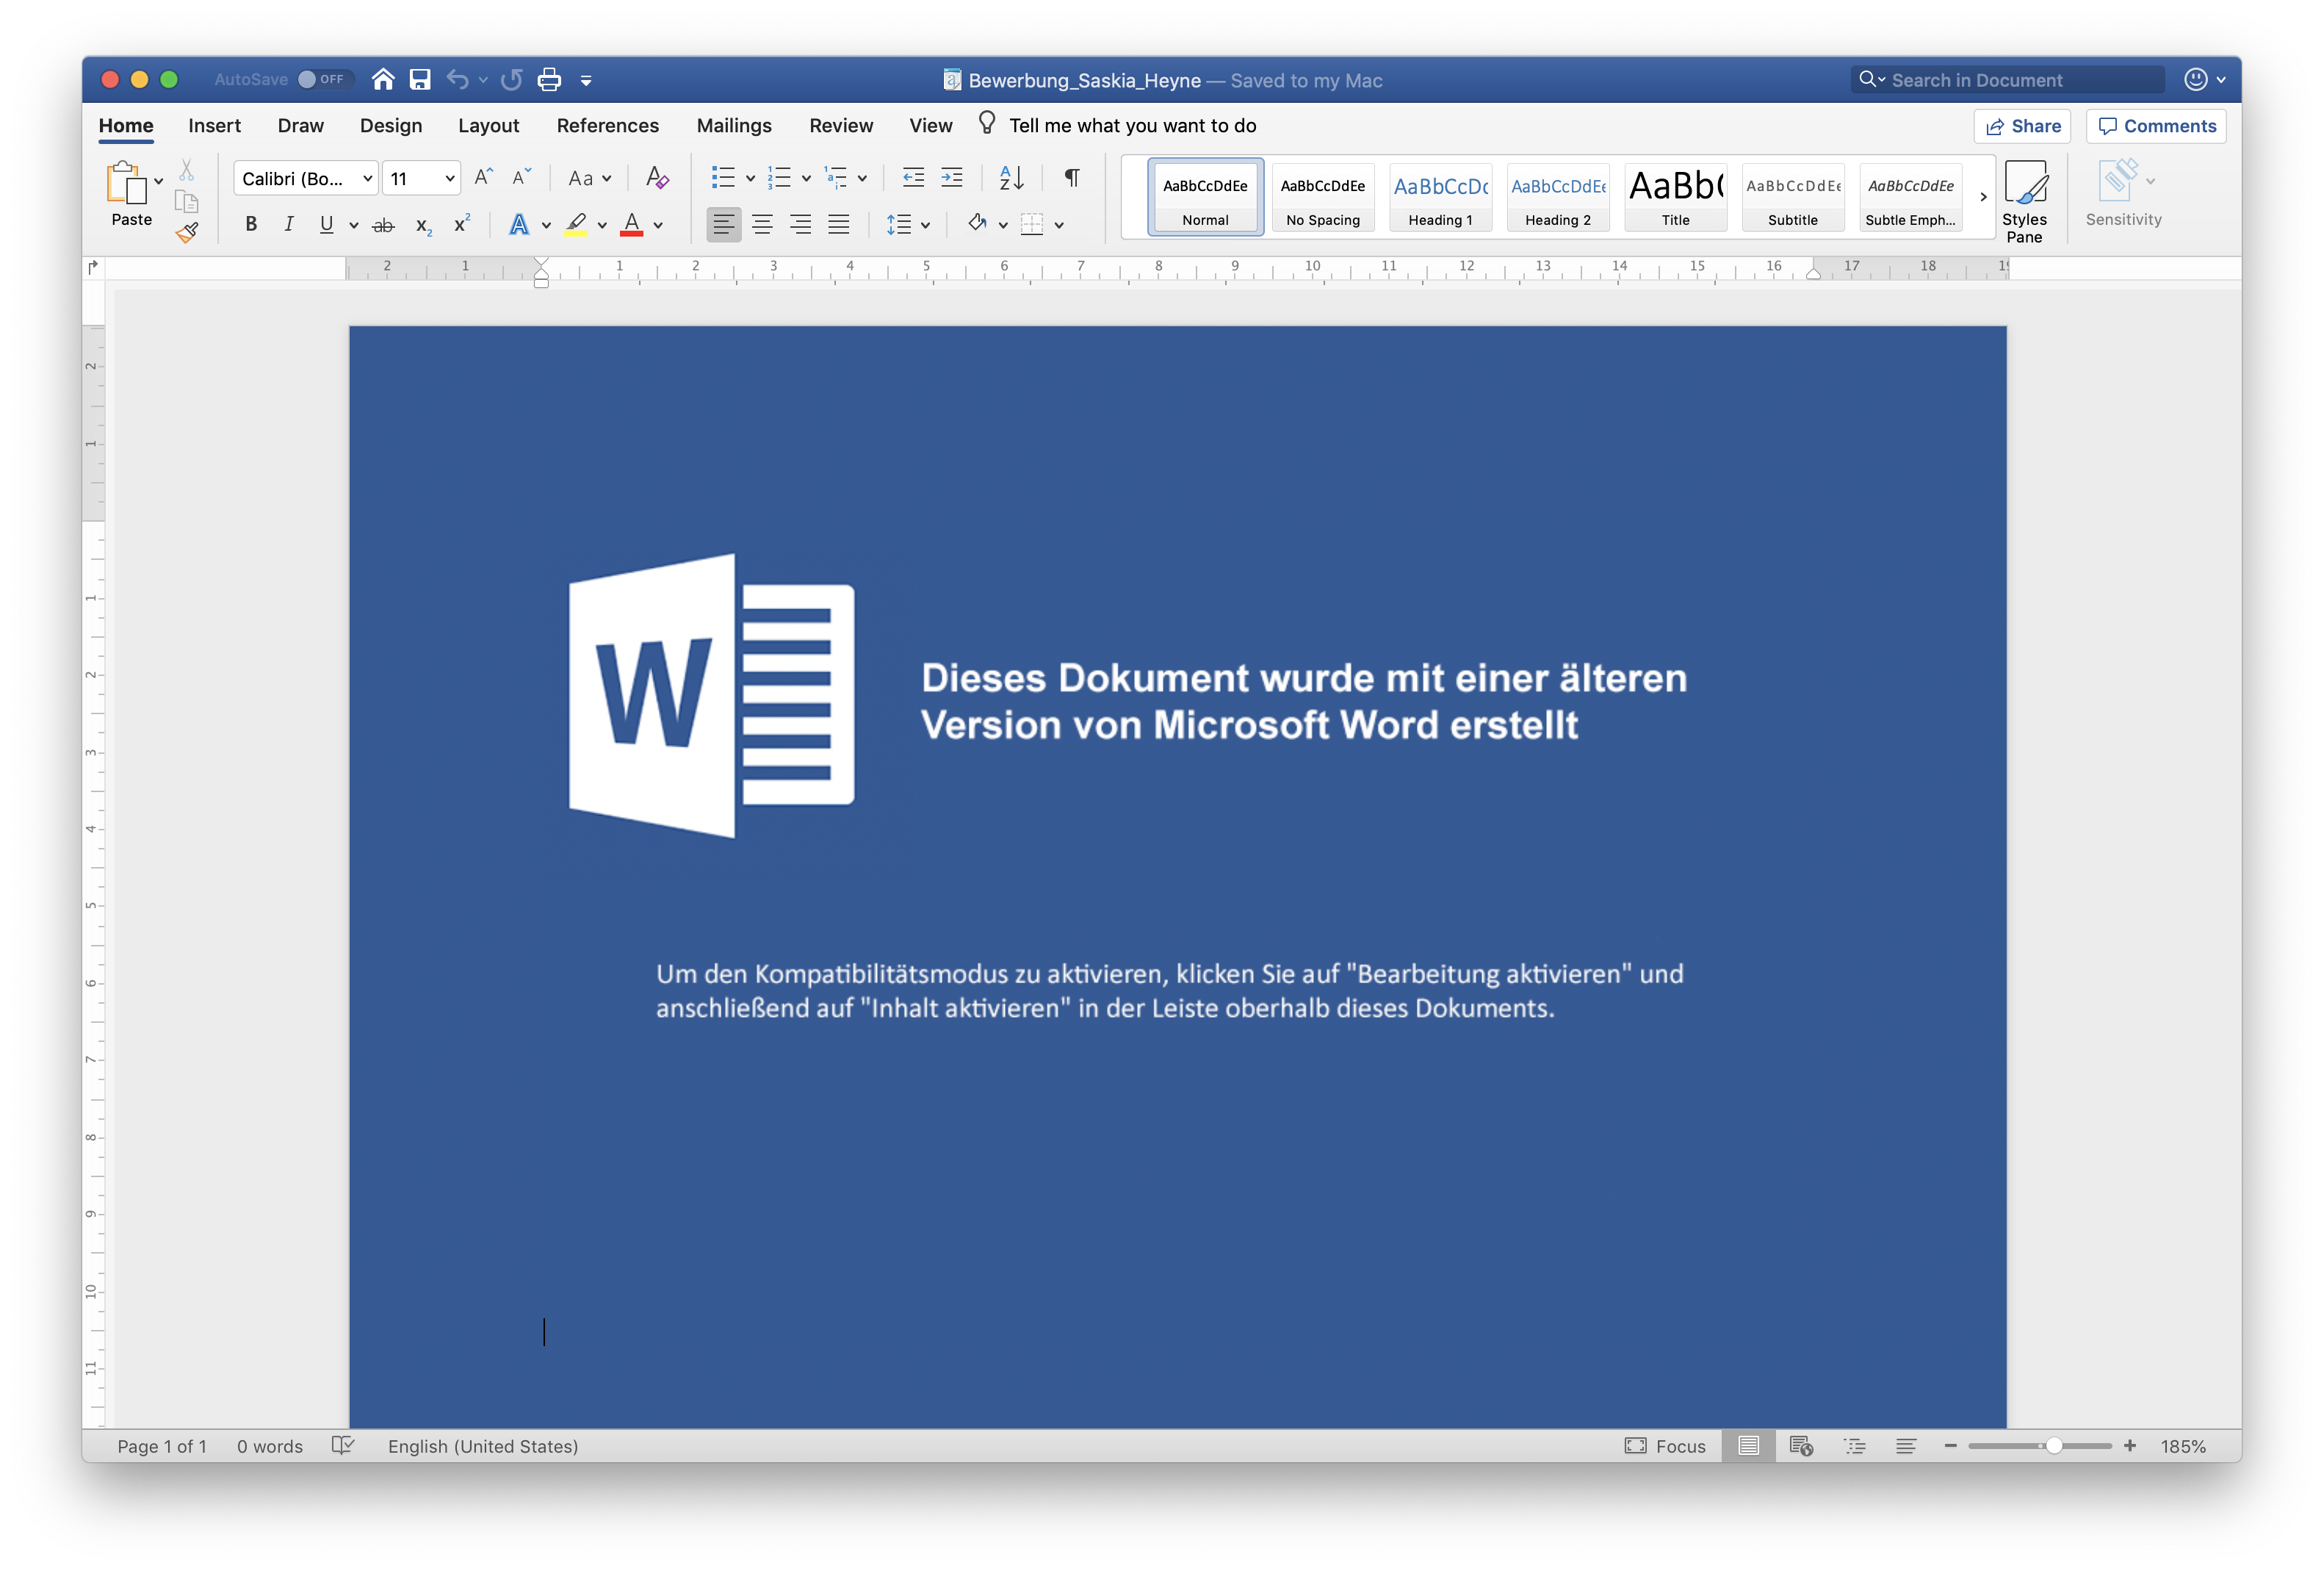Screen dimensions: 2324x1571
Task: Open the font size dropdown
Action: pyautogui.click(x=450, y=178)
